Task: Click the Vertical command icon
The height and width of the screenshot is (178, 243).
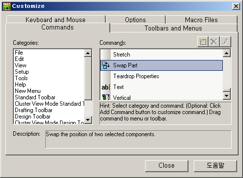Action: pos(106,97)
